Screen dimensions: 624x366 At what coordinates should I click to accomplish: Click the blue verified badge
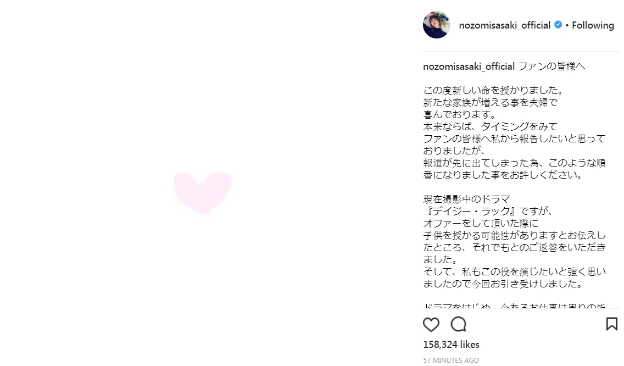(558, 25)
